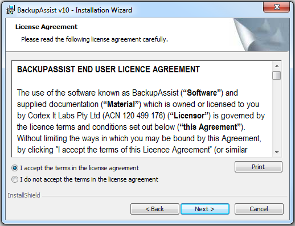The width and height of the screenshot is (295, 226).
Task: Click the 'I accept the terms in the license agreement' label
Action: click(x=79, y=168)
